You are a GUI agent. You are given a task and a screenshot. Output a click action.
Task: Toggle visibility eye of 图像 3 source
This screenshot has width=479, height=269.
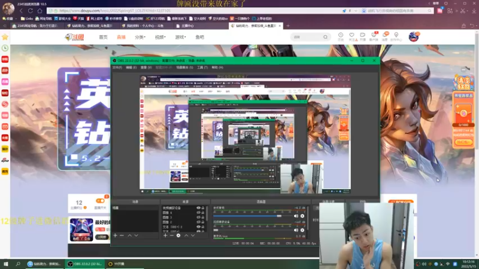pos(198,218)
